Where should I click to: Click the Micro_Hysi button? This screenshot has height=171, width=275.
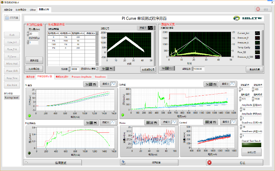click(12, 64)
